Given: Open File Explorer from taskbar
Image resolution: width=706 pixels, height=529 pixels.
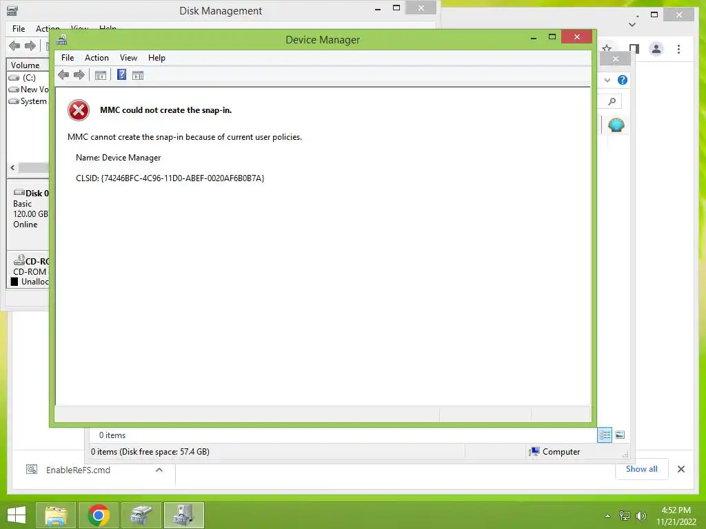Looking at the screenshot, I should click(x=56, y=515).
